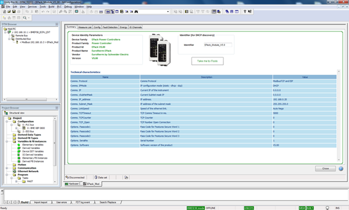Click the Help question-mark toolbar icon

245,12
